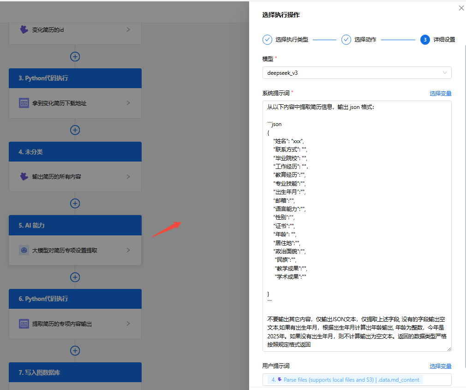Expand the 大模型对简历专项设置提取 action row

click(x=128, y=250)
